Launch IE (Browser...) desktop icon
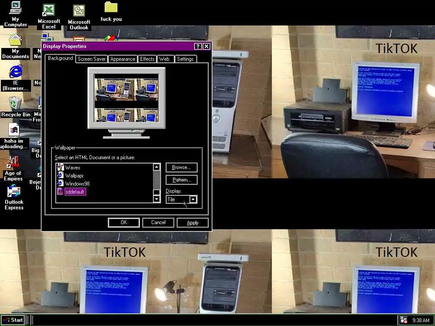Image resolution: width=435 pixels, height=326 pixels. tap(16, 78)
